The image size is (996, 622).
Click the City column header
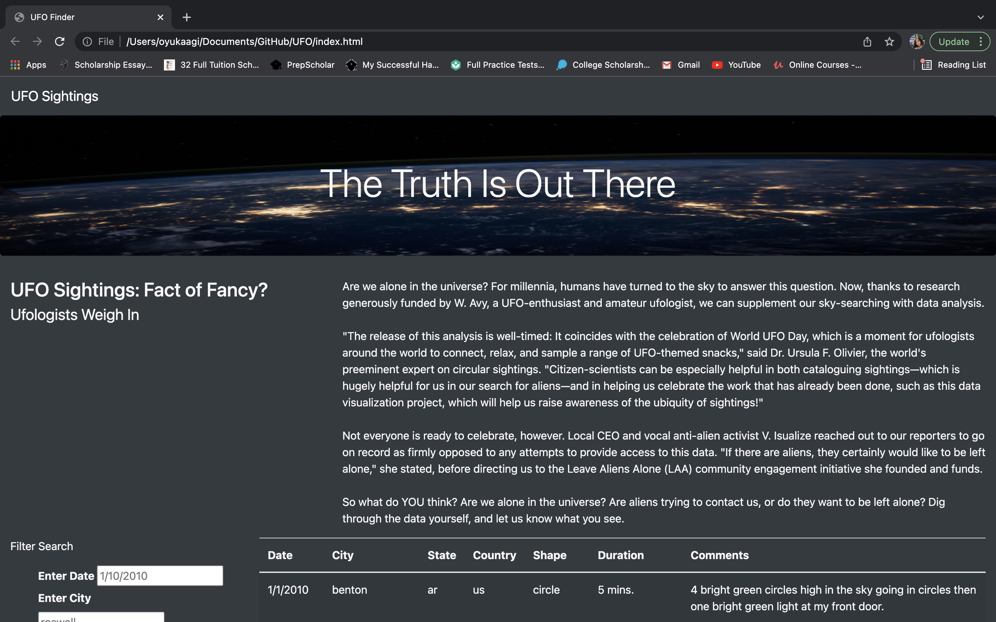coord(343,555)
